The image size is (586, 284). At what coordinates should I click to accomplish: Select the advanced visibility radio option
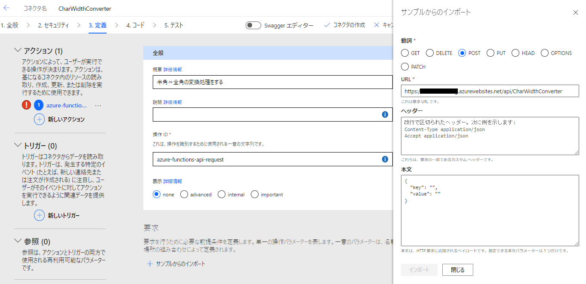point(184,195)
